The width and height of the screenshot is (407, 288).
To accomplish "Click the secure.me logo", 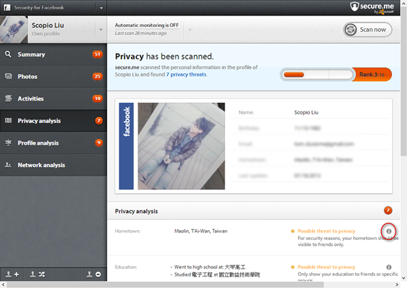I will pyautogui.click(x=372, y=7).
